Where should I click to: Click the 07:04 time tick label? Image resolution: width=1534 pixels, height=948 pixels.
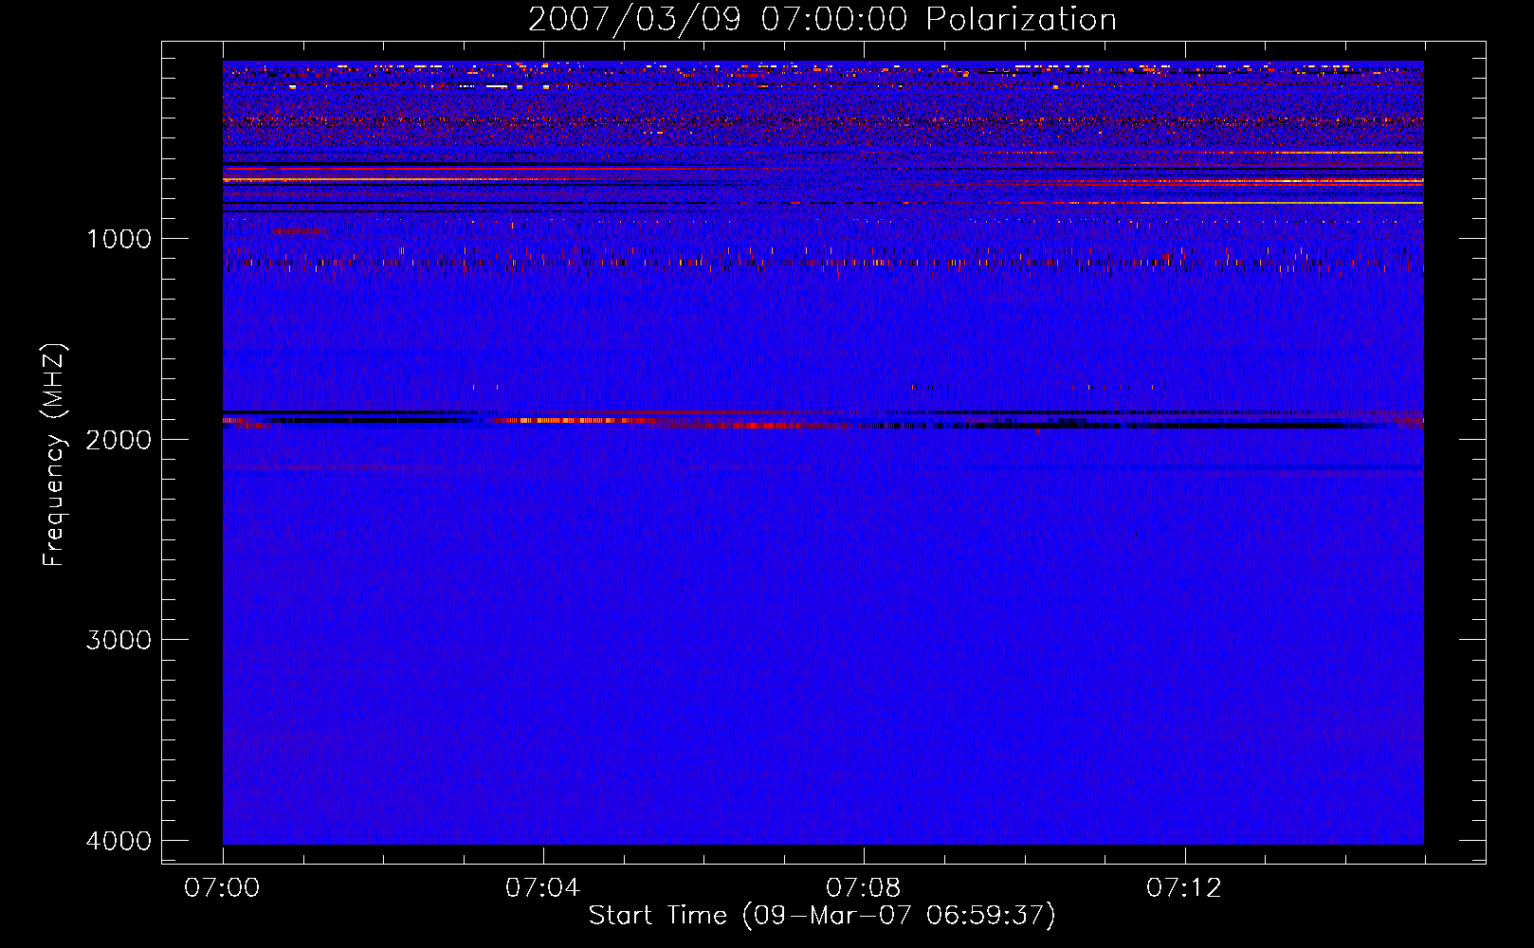click(x=543, y=888)
